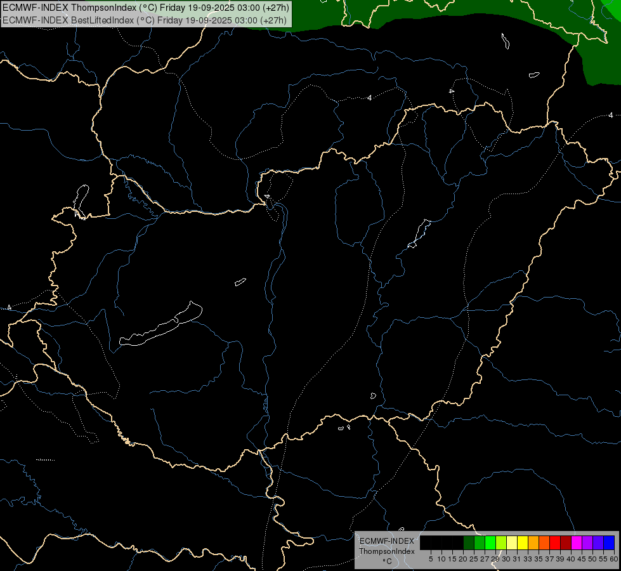Select the dark green 20-25 legend swatch

[469, 542]
